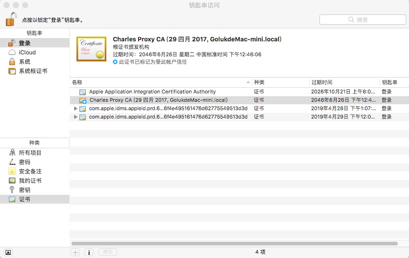Sort the list by 名称 column
This screenshot has height=258, width=409.
coord(161,82)
